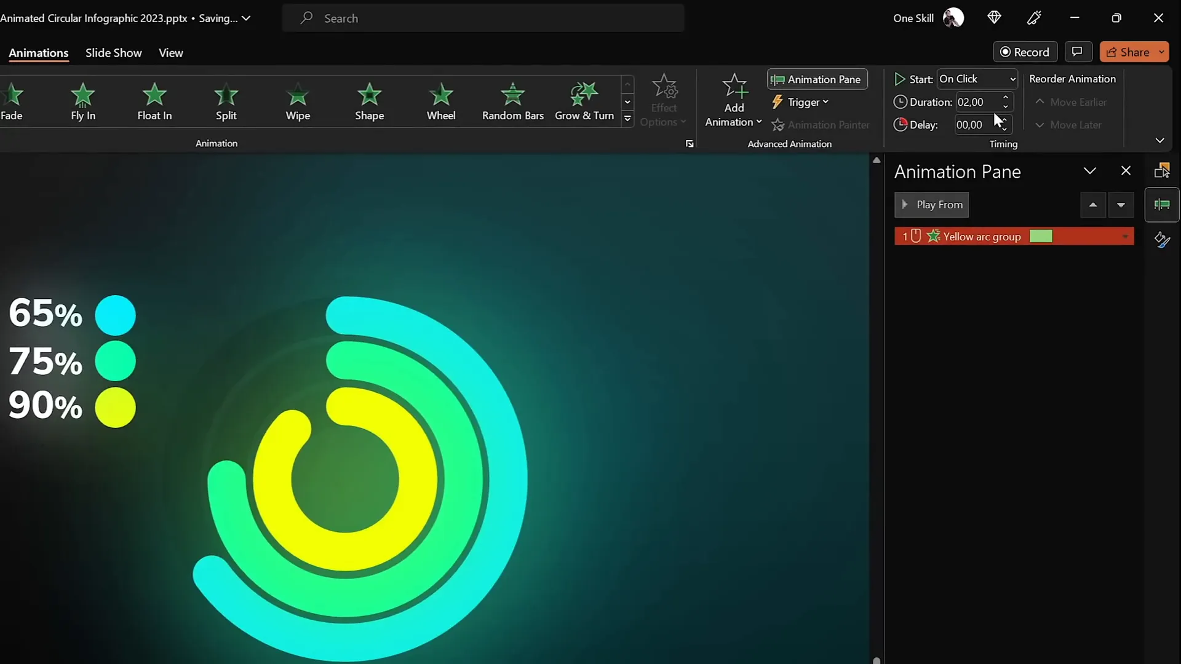Click the One Skill account avatar
Viewport: 1181px width, 664px height.
tap(953, 18)
